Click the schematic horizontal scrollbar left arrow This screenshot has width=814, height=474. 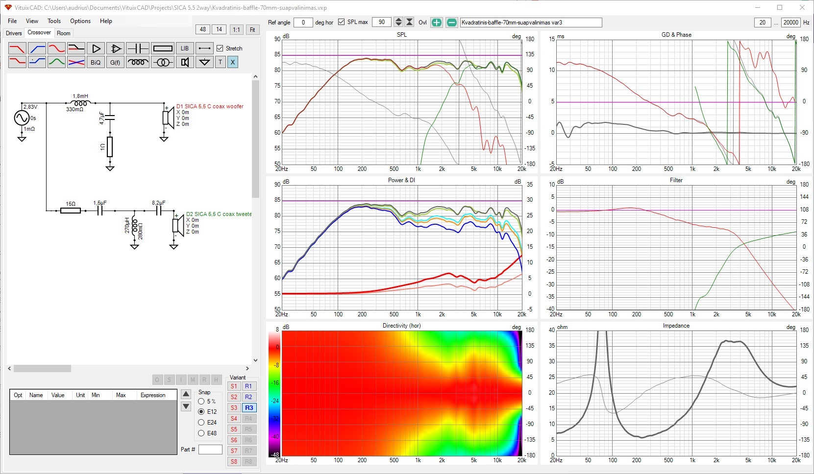coord(10,368)
